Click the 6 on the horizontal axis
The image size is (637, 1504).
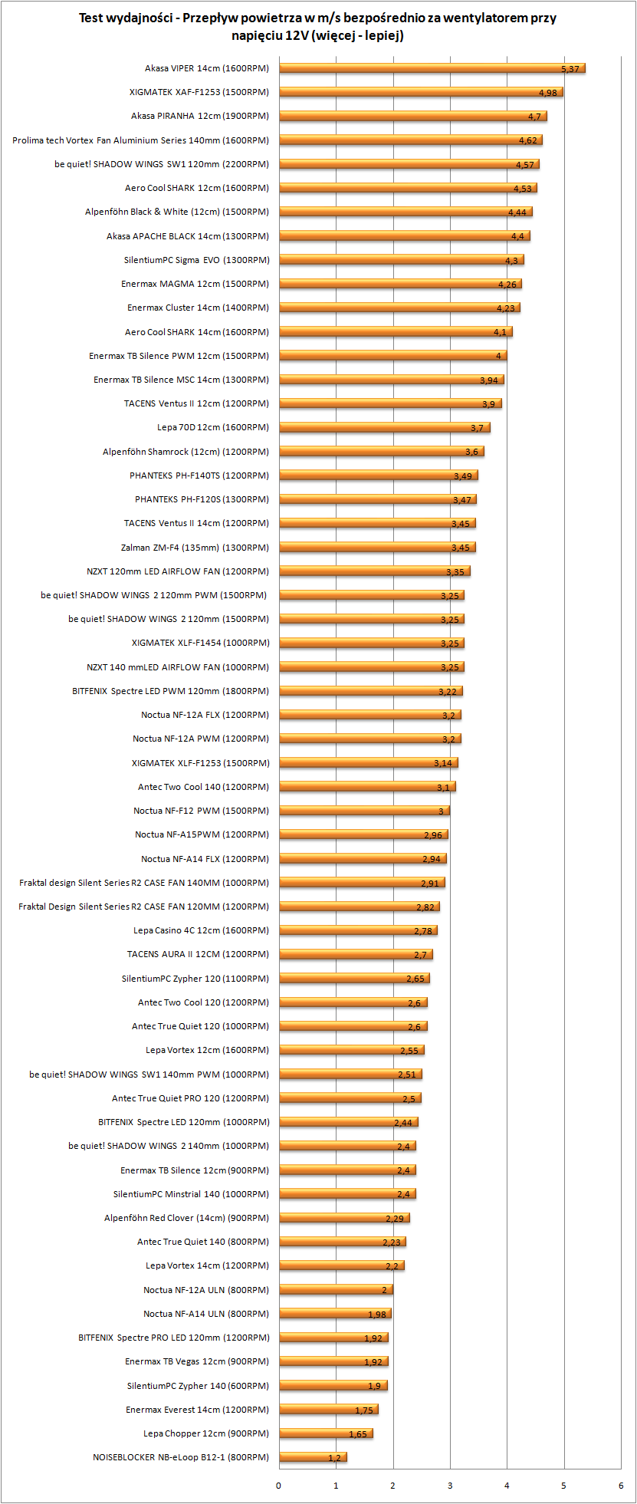pyautogui.click(x=621, y=1486)
